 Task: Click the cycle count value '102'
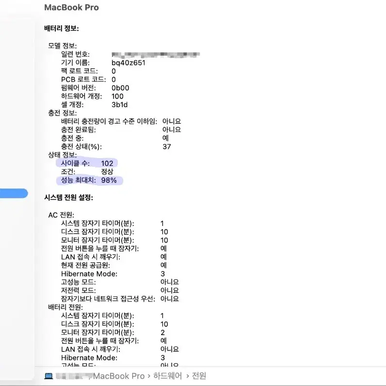pos(107,163)
